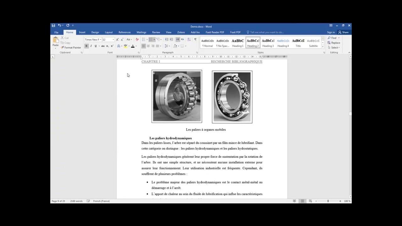402x226 pixels.
Task: Open the Change Case dropdown
Action: point(129,40)
